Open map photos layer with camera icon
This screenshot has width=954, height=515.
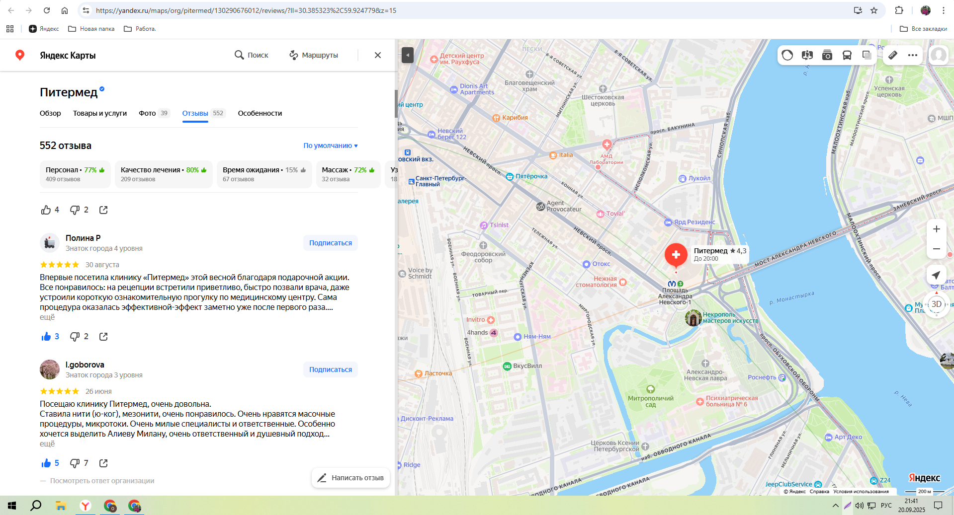pos(827,55)
